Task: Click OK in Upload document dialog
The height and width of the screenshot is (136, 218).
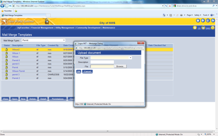Action: pos(79,71)
